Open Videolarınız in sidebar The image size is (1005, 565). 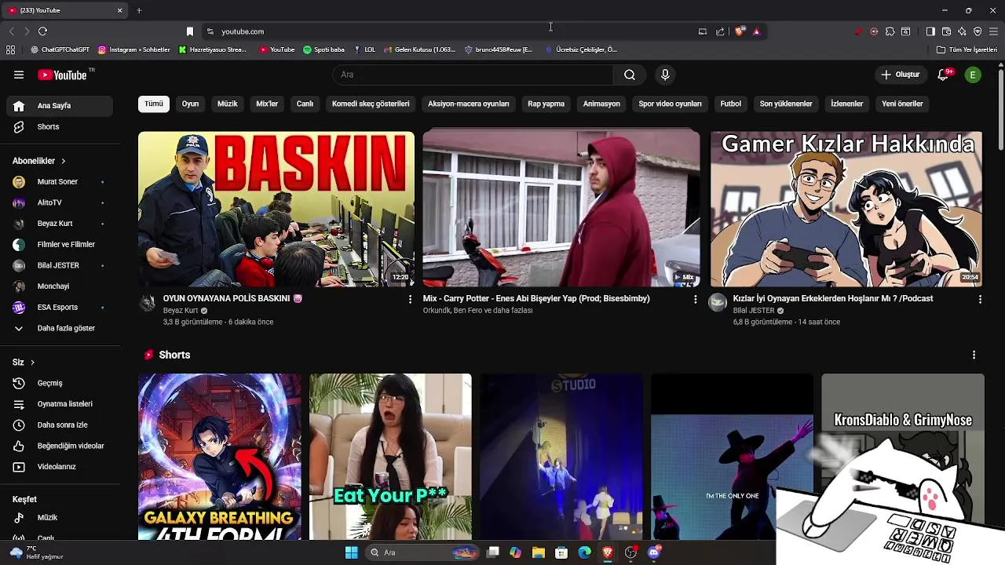(x=60, y=466)
